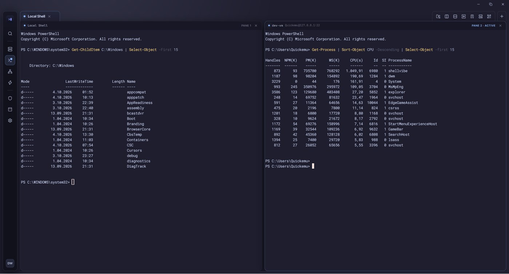Image resolution: width=509 pixels, height=274 pixels.
Task: Focus the last prompt in the dev-vm pane
Action: pos(290,166)
